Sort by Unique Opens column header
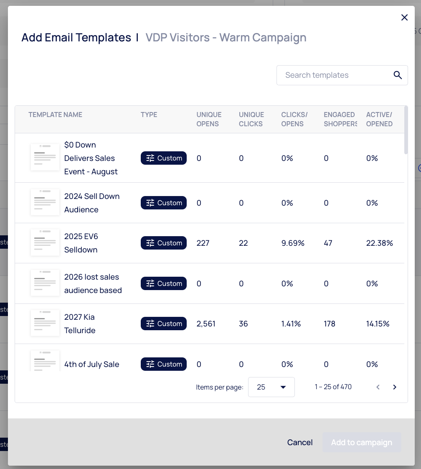Image resolution: width=421 pixels, height=469 pixels. pos(209,119)
